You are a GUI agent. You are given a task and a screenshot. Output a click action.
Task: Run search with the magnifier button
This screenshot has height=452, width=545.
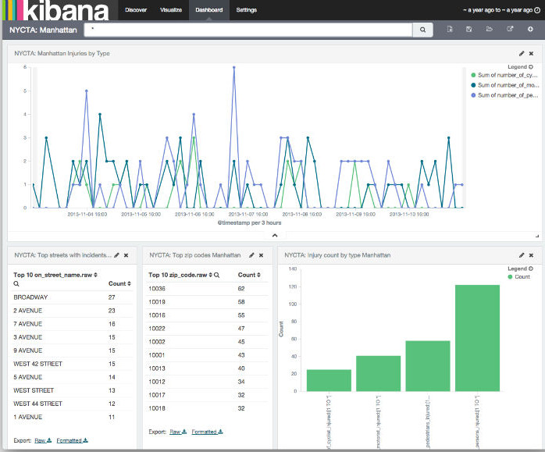click(422, 30)
